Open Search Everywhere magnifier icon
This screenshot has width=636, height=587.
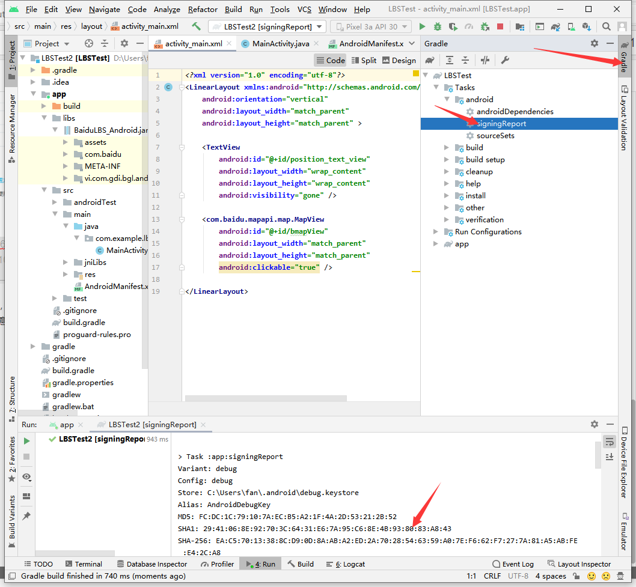tap(606, 27)
